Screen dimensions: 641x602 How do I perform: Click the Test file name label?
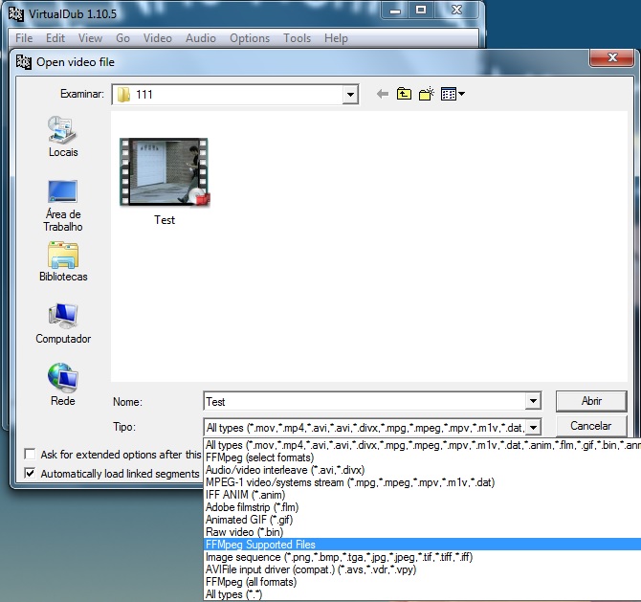tap(165, 220)
